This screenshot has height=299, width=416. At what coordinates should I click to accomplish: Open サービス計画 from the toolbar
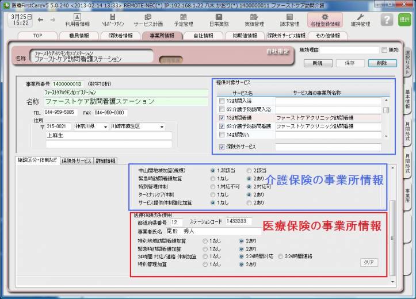[147, 20]
